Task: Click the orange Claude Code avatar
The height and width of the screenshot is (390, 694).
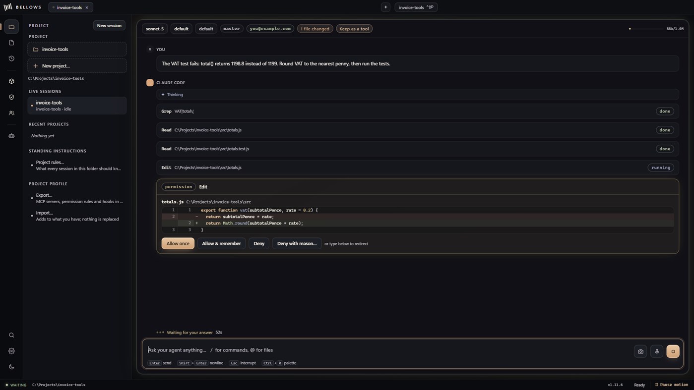Action: click(x=150, y=83)
